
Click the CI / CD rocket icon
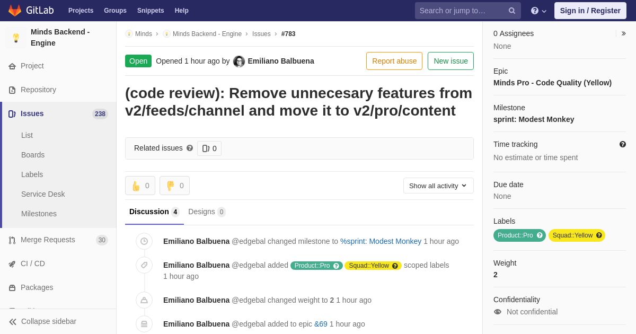click(x=12, y=264)
